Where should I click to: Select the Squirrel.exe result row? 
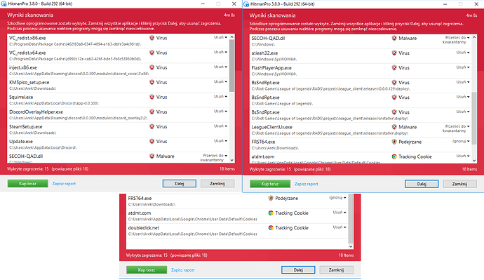[x=119, y=100]
